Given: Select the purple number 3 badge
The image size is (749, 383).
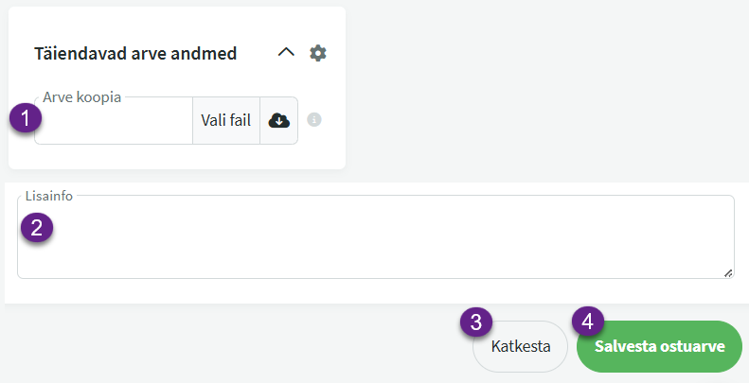Looking at the screenshot, I should tap(475, 322).
